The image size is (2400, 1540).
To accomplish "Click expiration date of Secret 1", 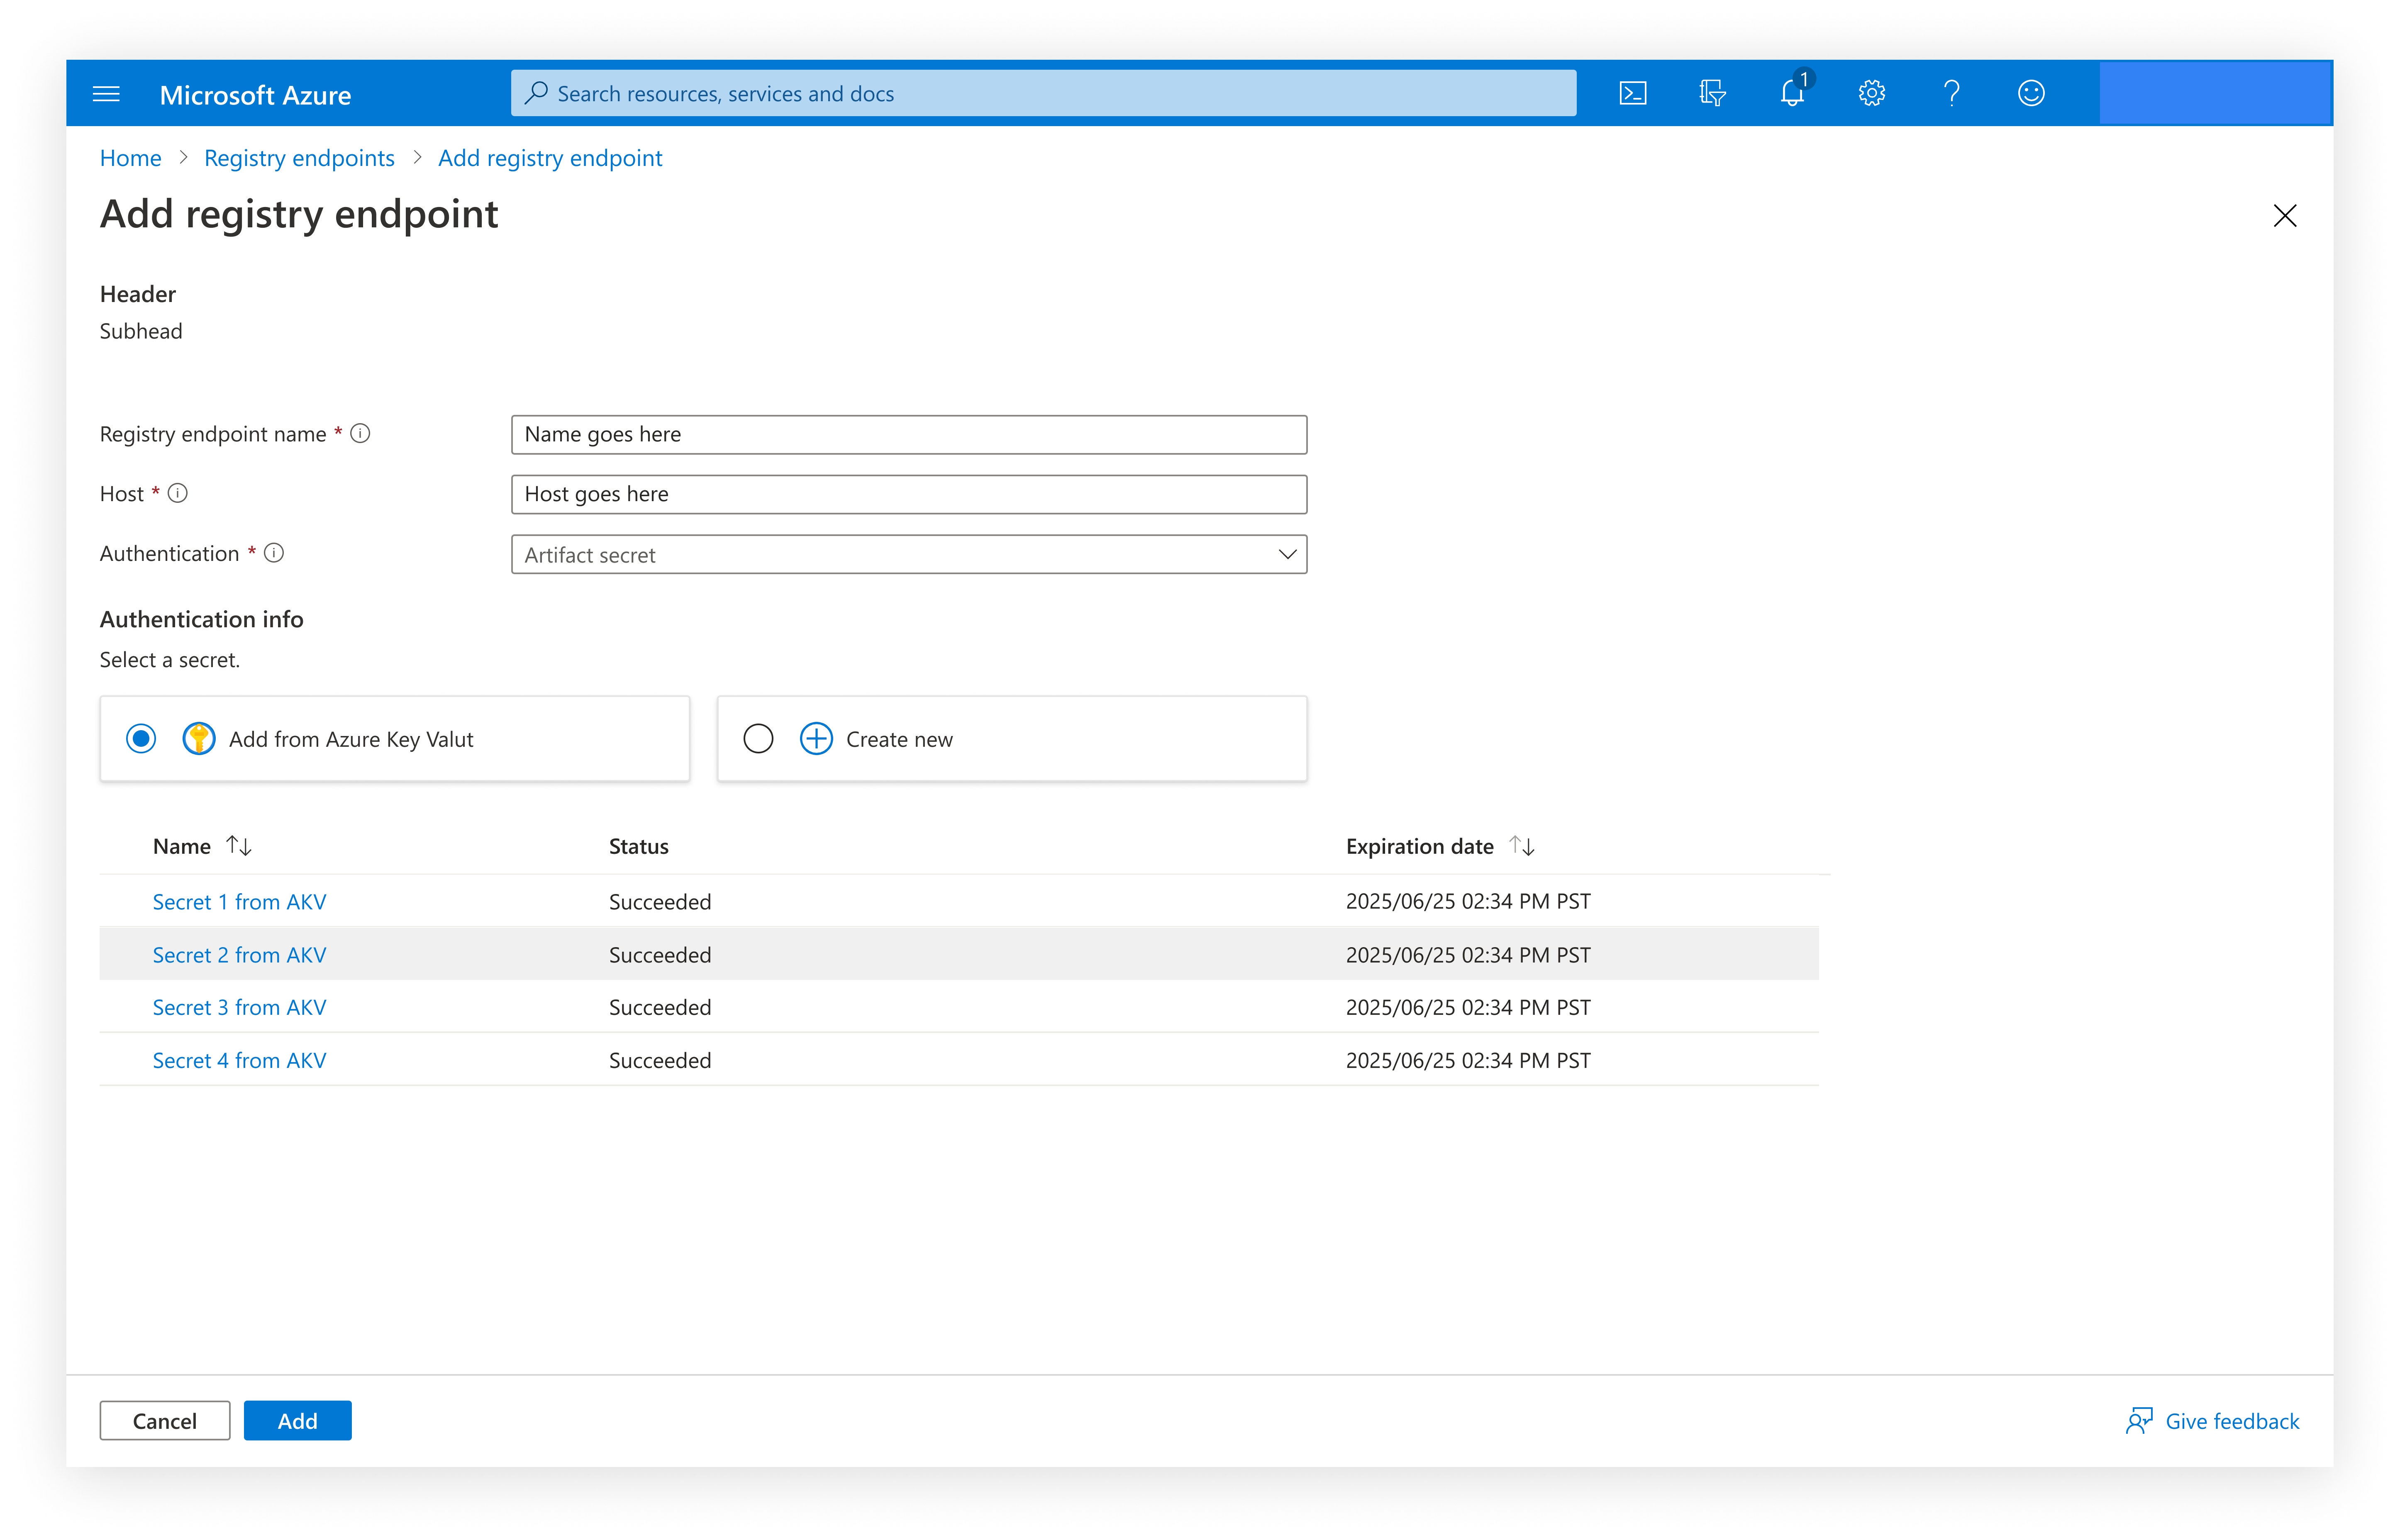I will coord(1468,902).
